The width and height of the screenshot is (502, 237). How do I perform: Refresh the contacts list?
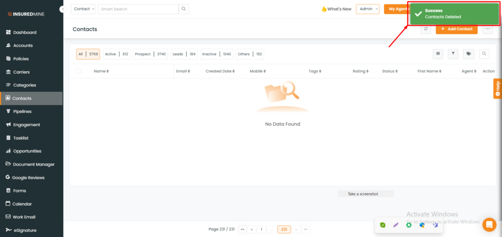(x=426, y=29)
